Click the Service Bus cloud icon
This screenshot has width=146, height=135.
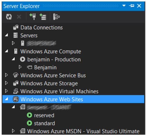click(x=16, y=75)
